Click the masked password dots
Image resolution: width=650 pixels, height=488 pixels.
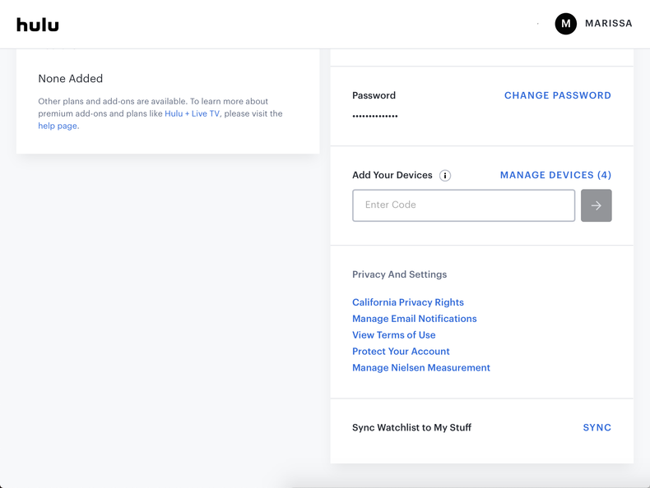tap(375, 117)
